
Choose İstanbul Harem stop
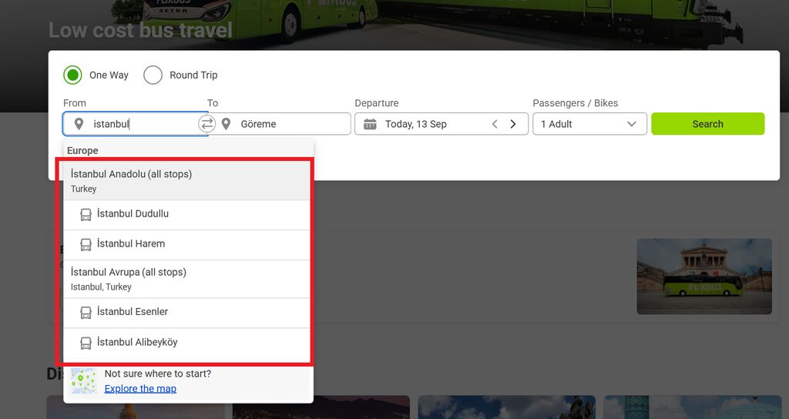186,245
